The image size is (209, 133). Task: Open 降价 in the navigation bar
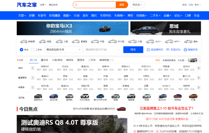[130, 15]
